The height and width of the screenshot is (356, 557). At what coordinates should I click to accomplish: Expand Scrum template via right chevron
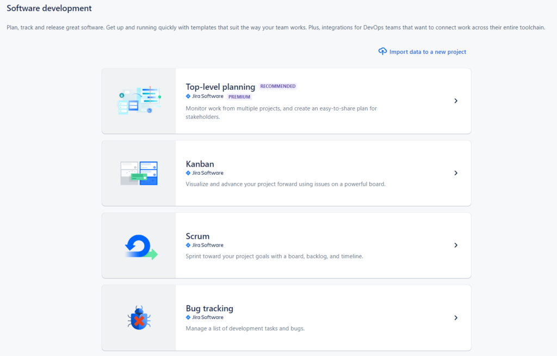click(456, 245)
